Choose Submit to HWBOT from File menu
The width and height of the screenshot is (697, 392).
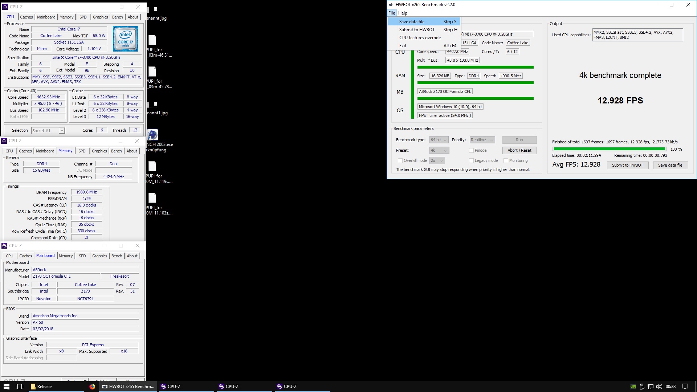pos(424,30)
